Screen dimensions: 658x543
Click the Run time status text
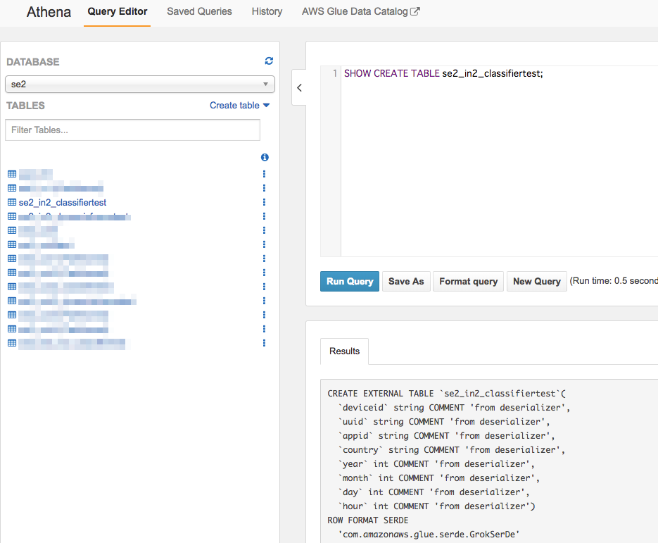(x=614, y=281)
